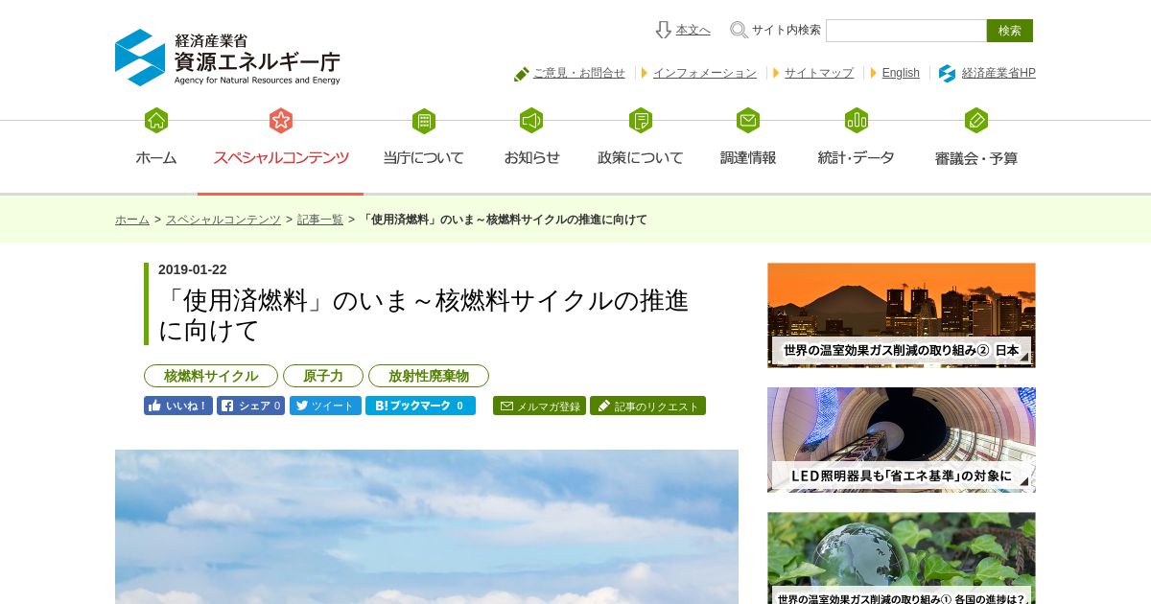Select the 核燃料サイクル tag
Viewport: 1151px width, 604px height.
211,376
